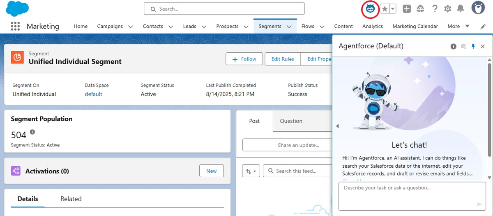Click the global Search box
The image size is (493, 216).
224,9
